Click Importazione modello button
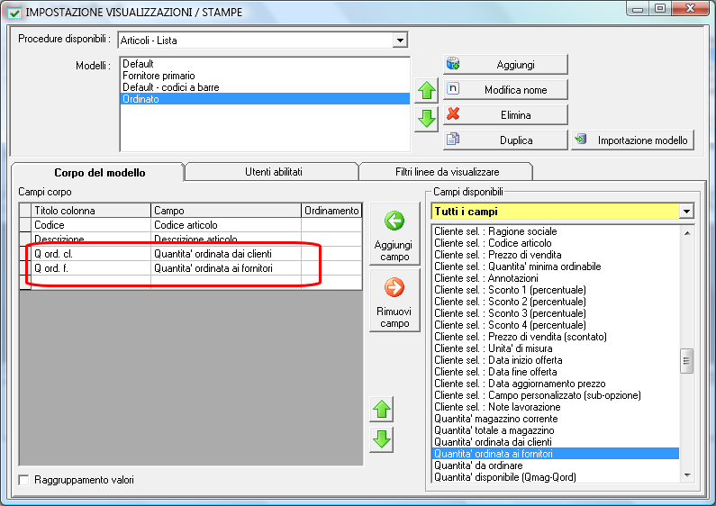Viewport: 716px width, 506px height. coord(633,140)
